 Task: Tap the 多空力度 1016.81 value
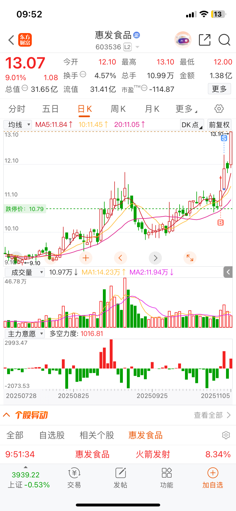coord(92,334)
